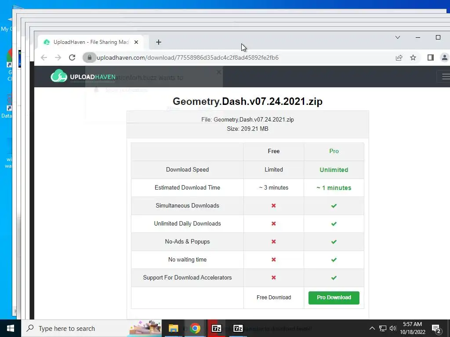Close the UploadHaven tab

[x=136, y=42]
